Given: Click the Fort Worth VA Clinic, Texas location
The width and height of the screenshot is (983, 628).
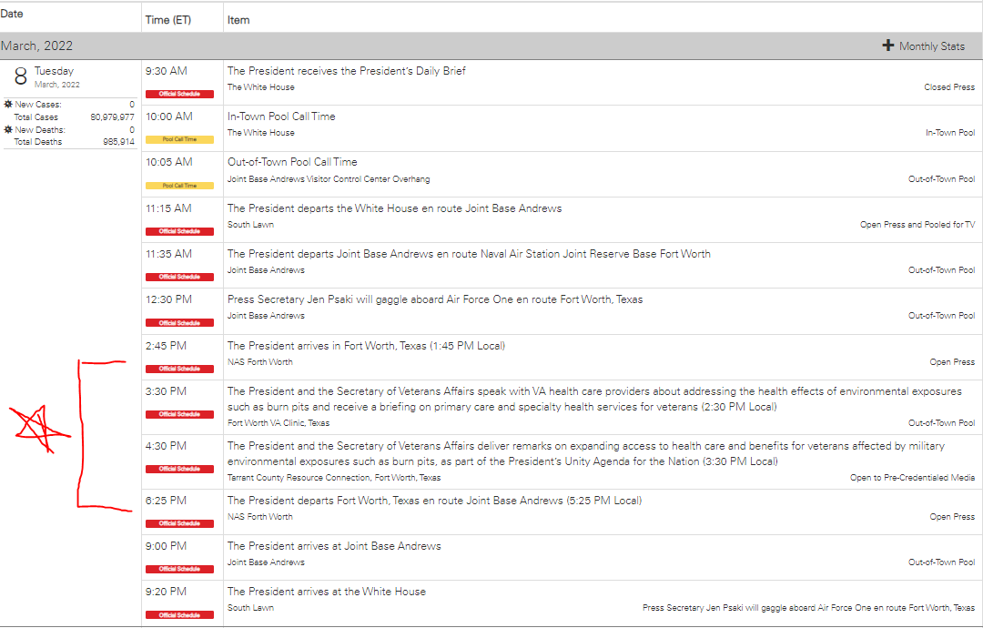Looking at the screenshot, I should (x=278, y=422).
